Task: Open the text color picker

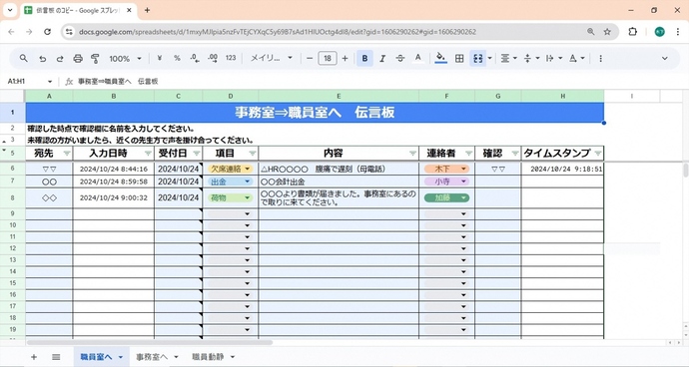Action: (x=417, y=58)
